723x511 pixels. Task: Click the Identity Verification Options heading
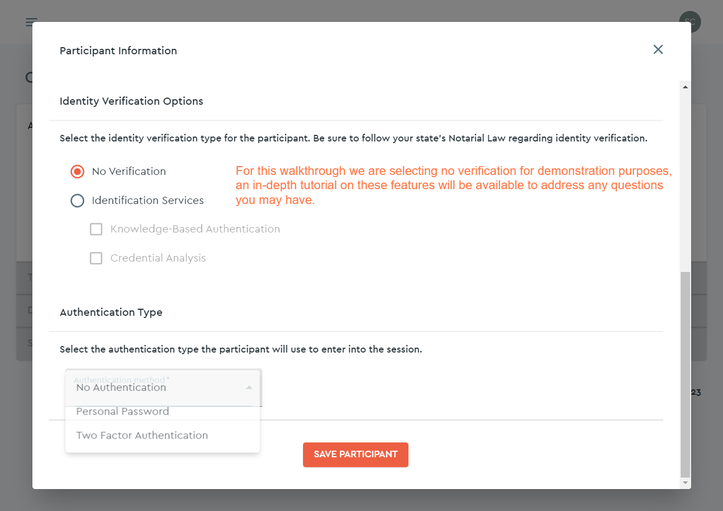tap(131, 101)
